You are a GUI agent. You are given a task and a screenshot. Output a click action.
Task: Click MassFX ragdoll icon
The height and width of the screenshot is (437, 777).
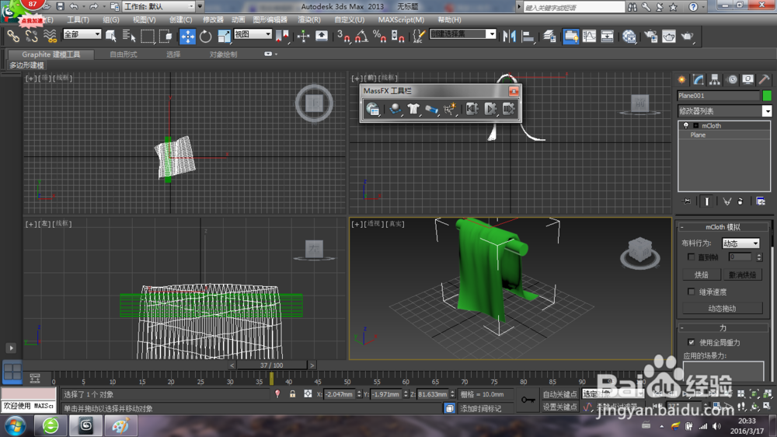pos(450,109)
